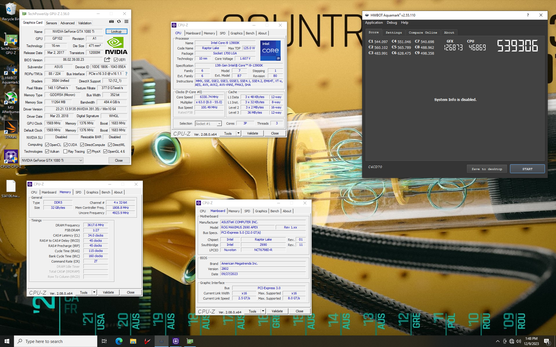556x347 pixels.
Task: Select the 3DMark desktop icon
Action: tap(10, 130)
